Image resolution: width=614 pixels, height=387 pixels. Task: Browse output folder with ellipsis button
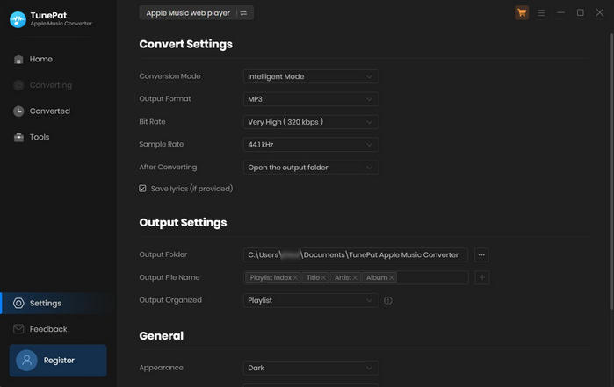(x=481, y=255)
